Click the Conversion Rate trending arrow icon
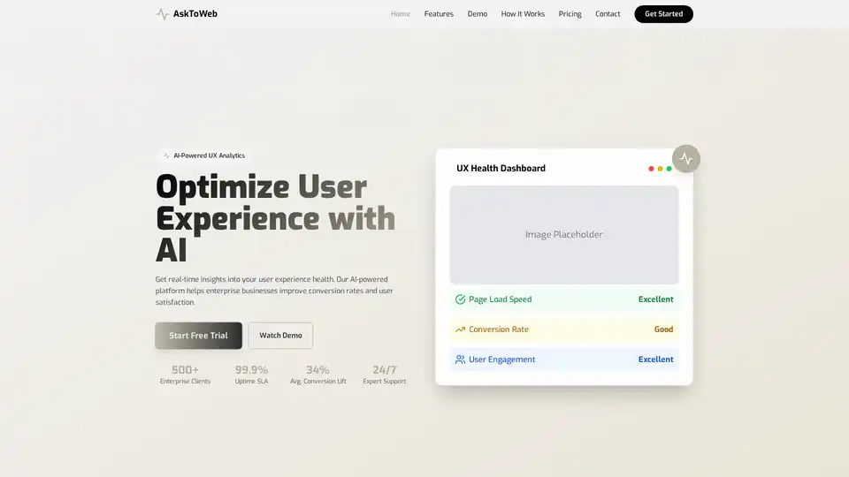The image size is (849, 477). [460, 329]
